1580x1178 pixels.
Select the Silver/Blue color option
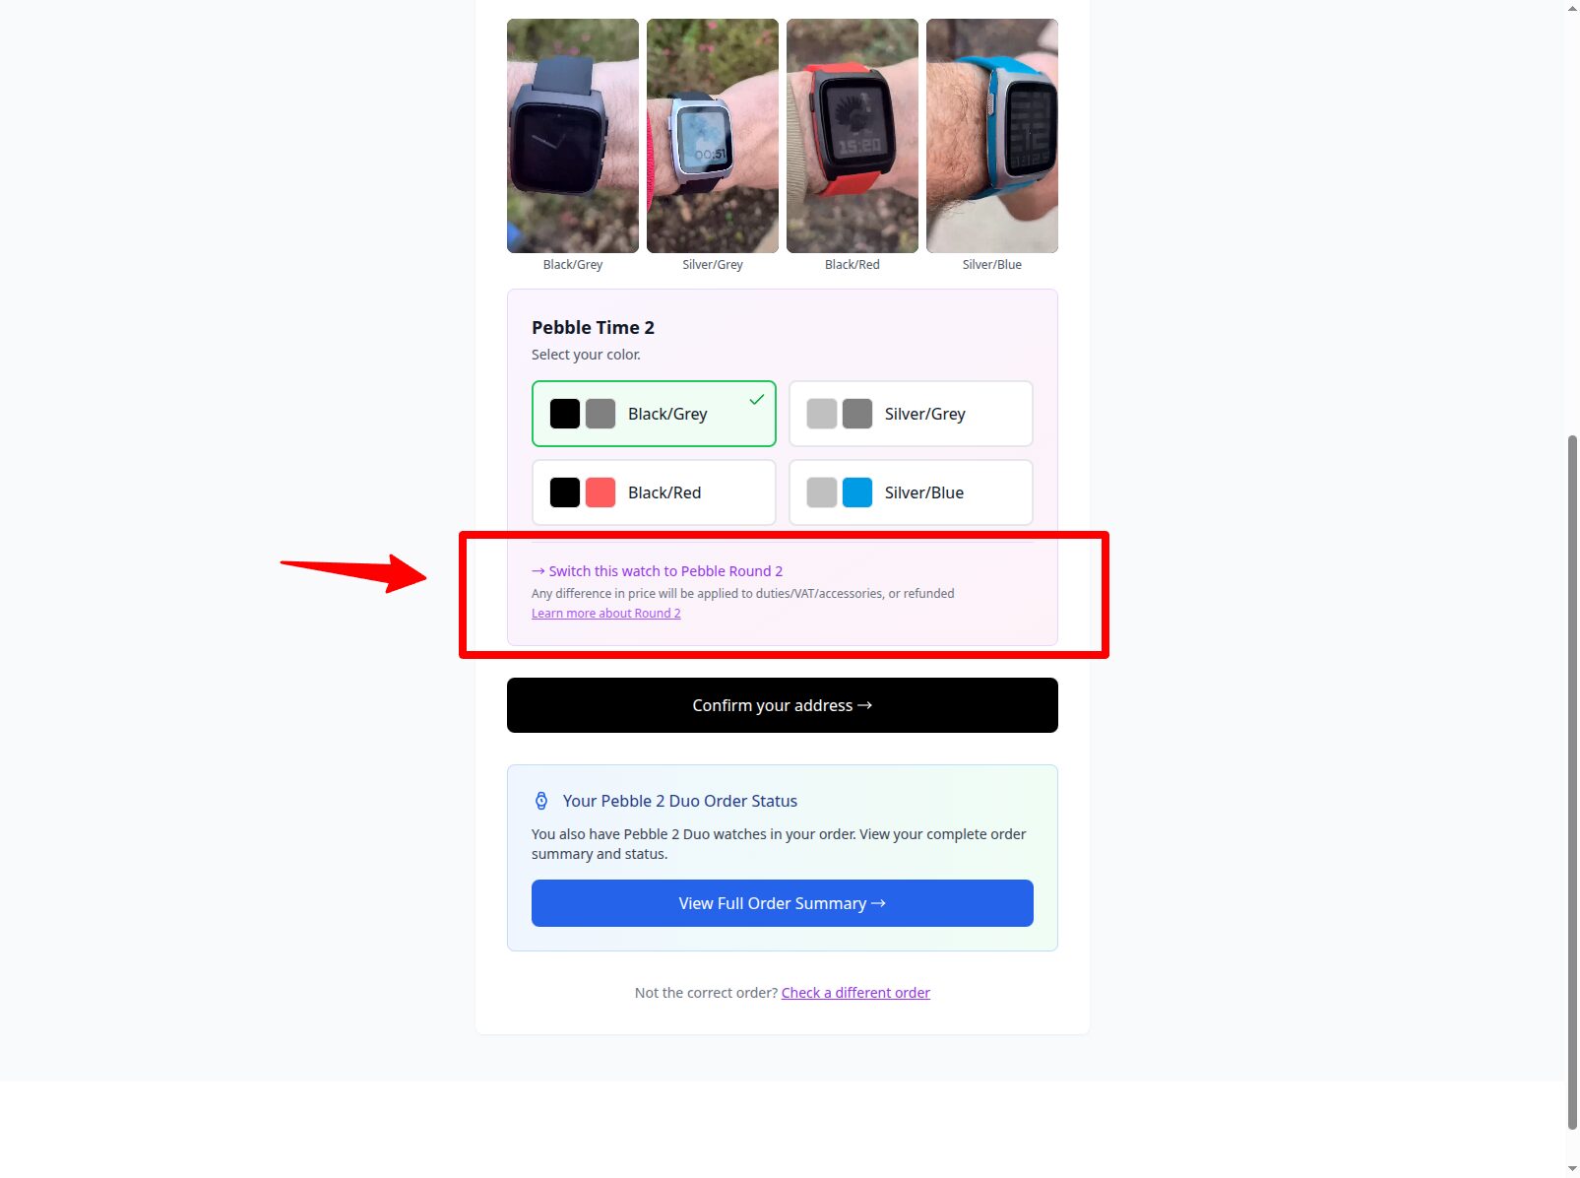click(911, 492)
